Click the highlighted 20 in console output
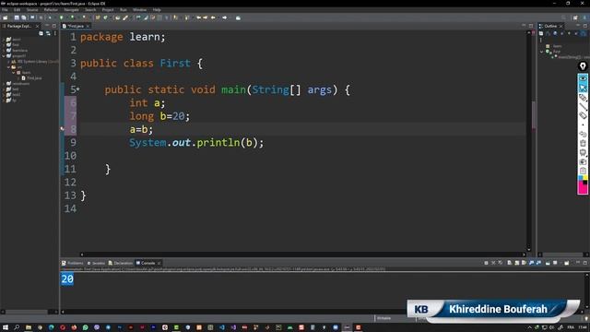Viewport: 590px width, 332px height. [67, 279]
